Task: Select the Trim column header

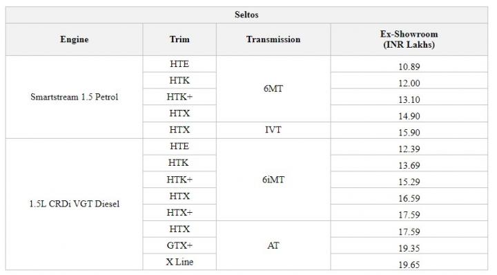Action: click(x=179, y=39)
